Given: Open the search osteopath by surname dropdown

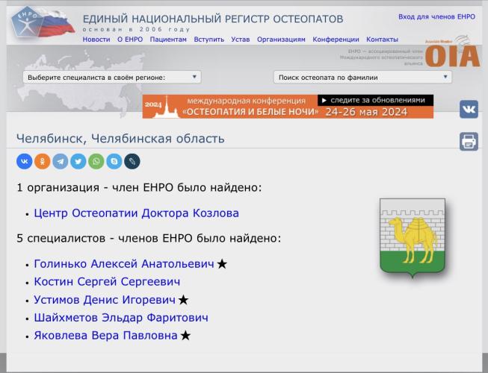Looking at the screenshot, I should coord(362,78).
